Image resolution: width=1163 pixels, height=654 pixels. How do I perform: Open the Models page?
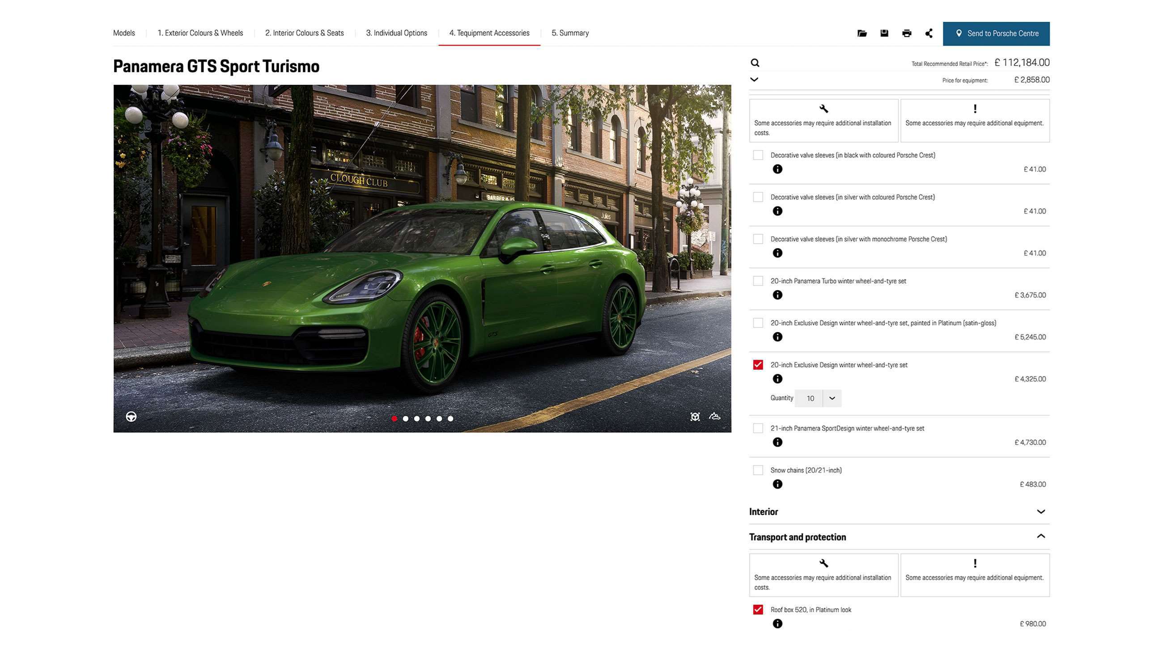pos(124,33)
